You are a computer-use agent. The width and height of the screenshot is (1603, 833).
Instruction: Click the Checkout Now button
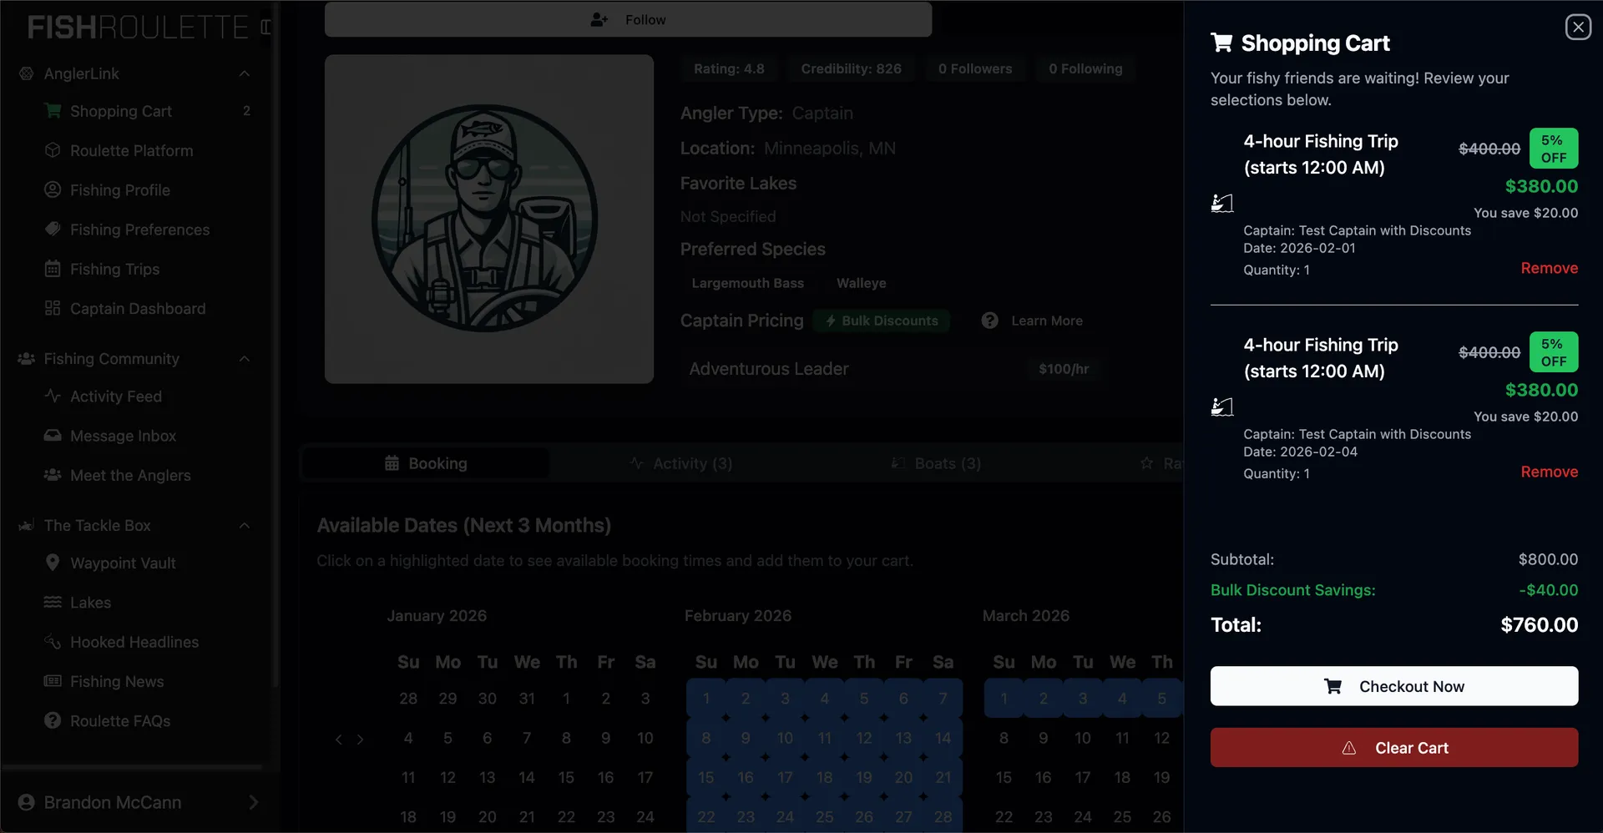[1393, 686]
